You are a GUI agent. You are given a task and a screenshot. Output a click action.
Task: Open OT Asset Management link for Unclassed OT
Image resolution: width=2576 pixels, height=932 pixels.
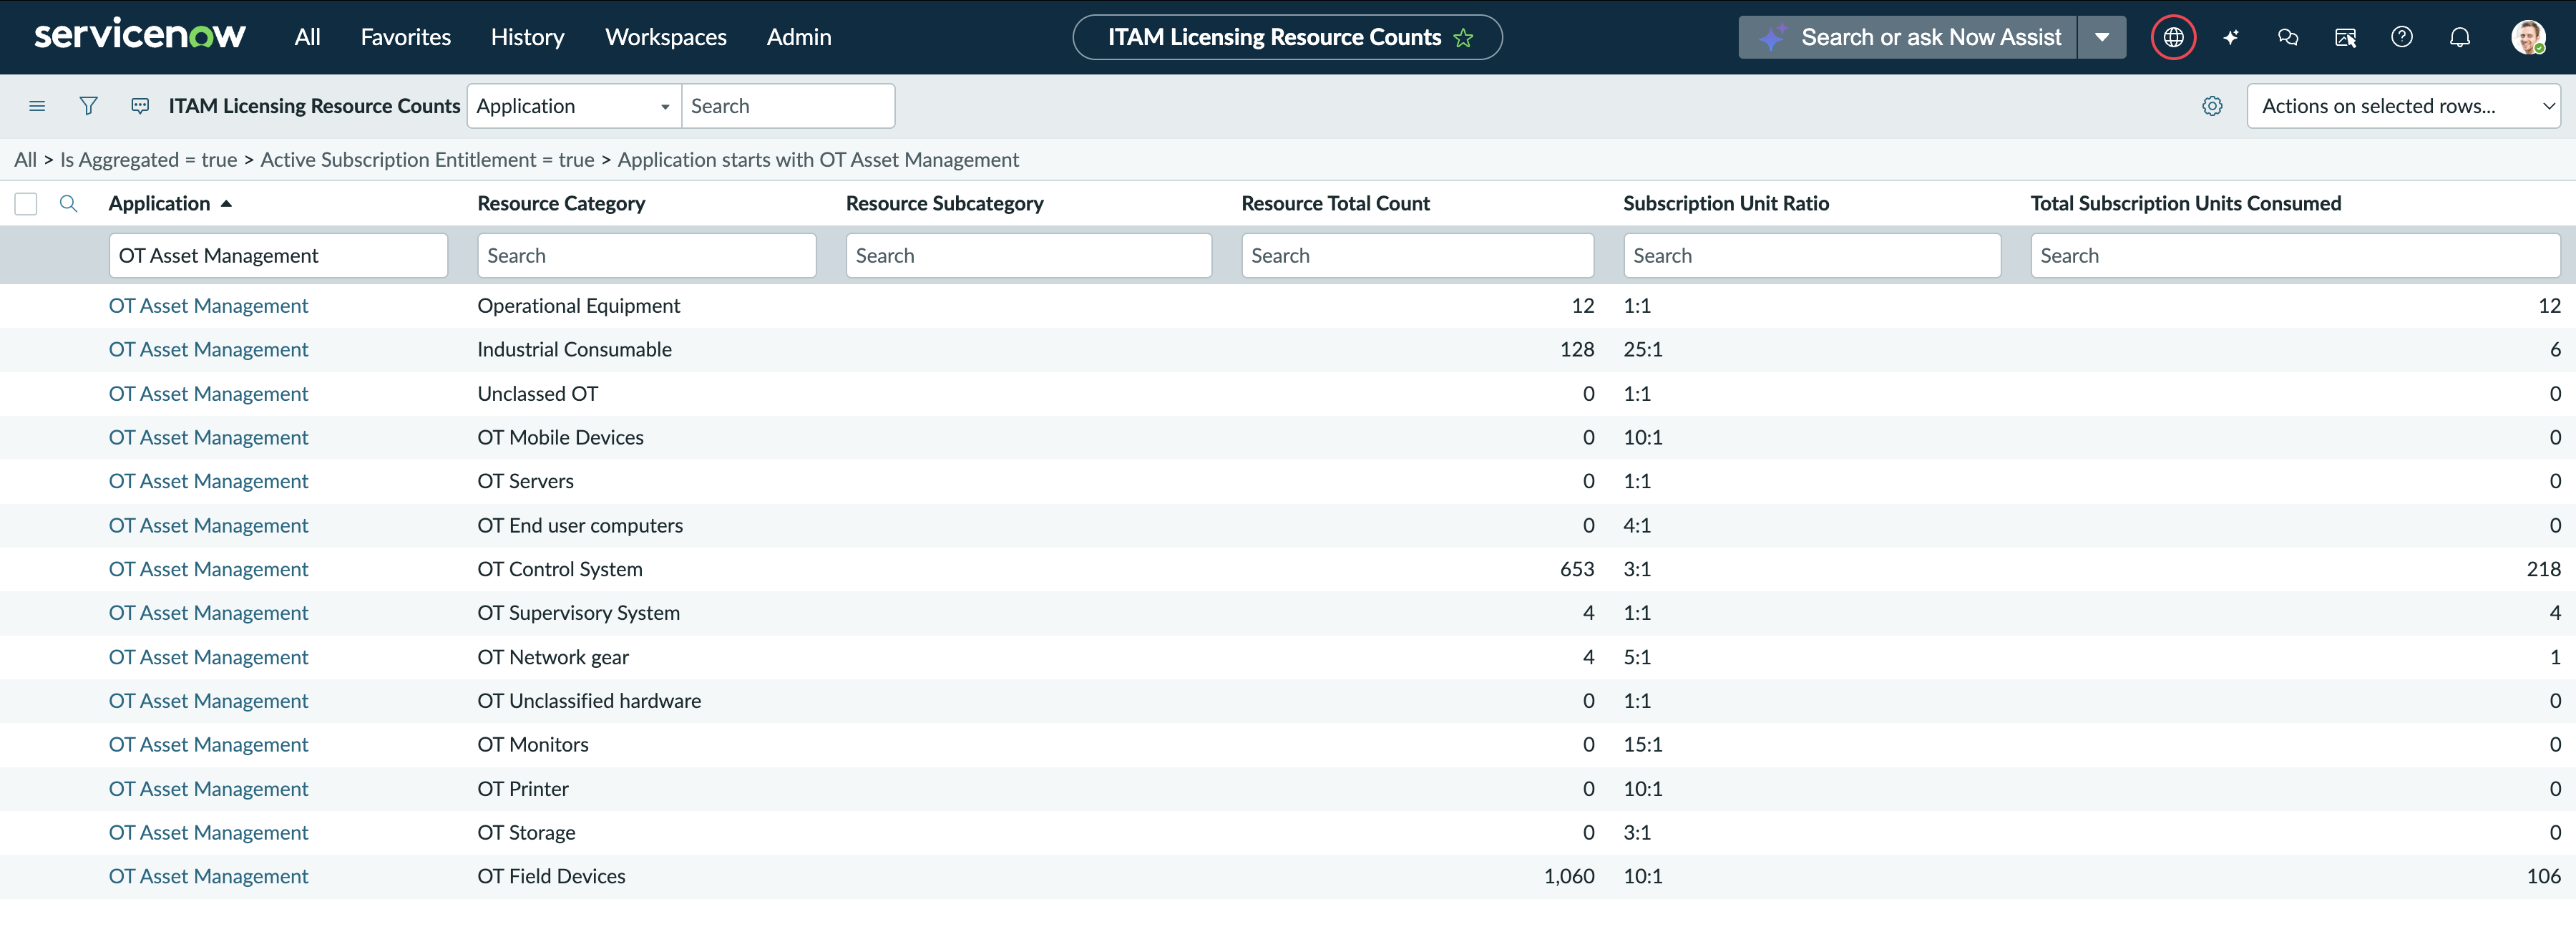pos(208,394)
